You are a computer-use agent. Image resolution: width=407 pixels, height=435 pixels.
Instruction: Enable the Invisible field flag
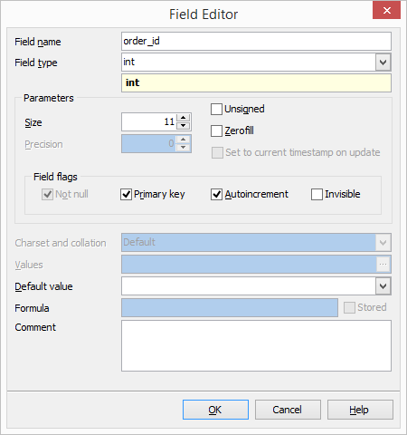tap(317, 194)
